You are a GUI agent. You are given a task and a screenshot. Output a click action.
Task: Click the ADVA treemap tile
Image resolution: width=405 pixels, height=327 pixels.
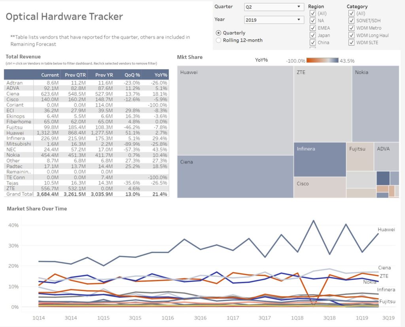point(387,156)
